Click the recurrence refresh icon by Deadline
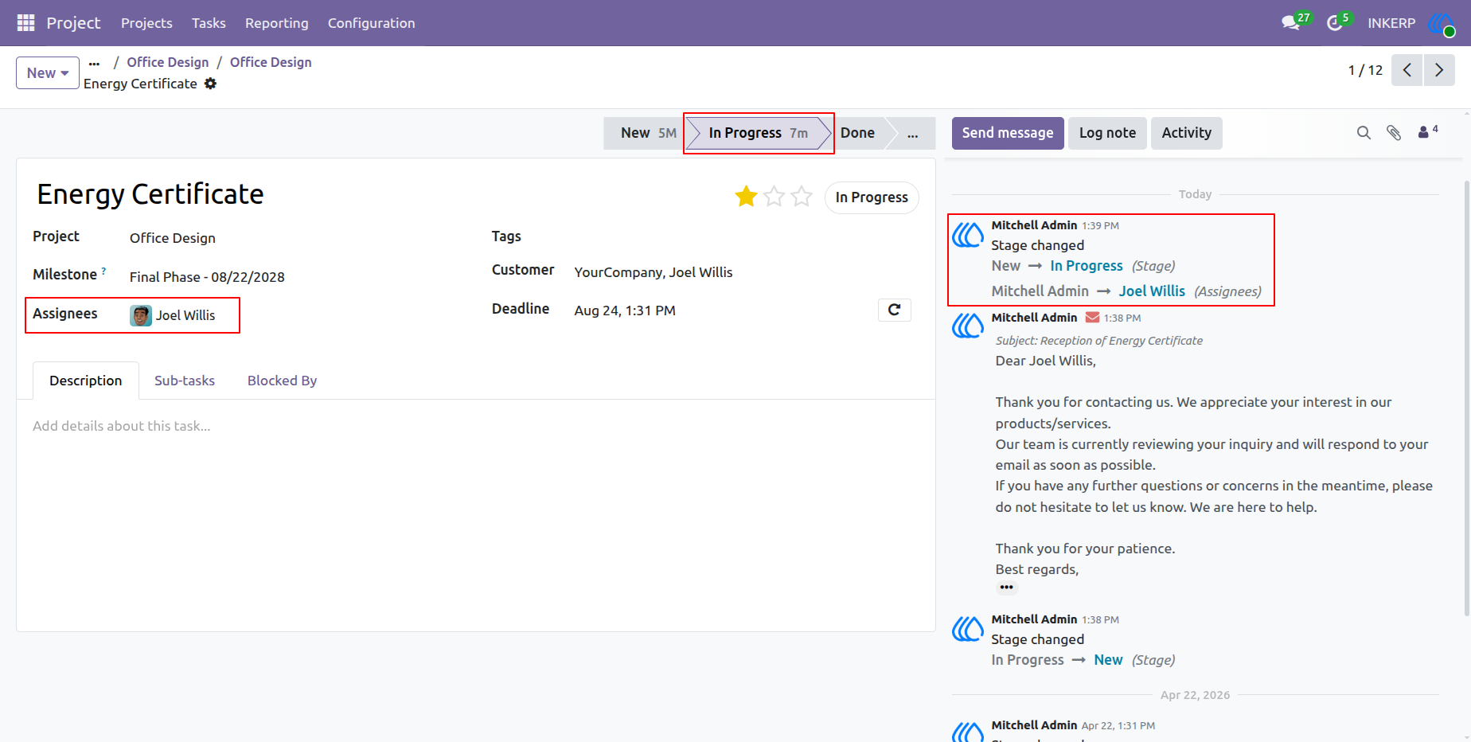Screen dimensions: 1471x742 point(895,310)
